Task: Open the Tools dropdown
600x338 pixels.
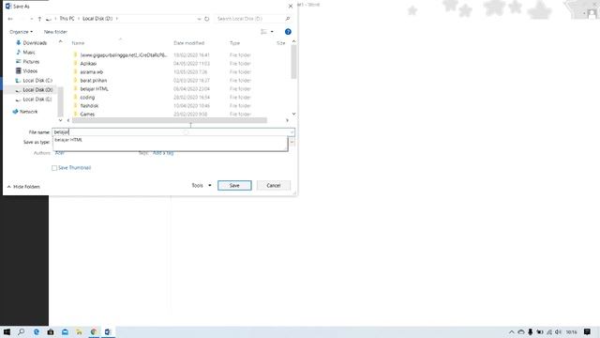Action: point(202,186)
